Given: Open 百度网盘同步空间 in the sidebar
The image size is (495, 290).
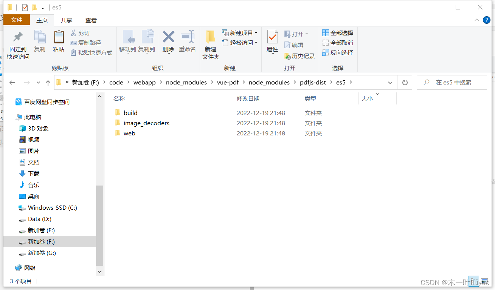Looking at the screenshot, I should [47, 102].
